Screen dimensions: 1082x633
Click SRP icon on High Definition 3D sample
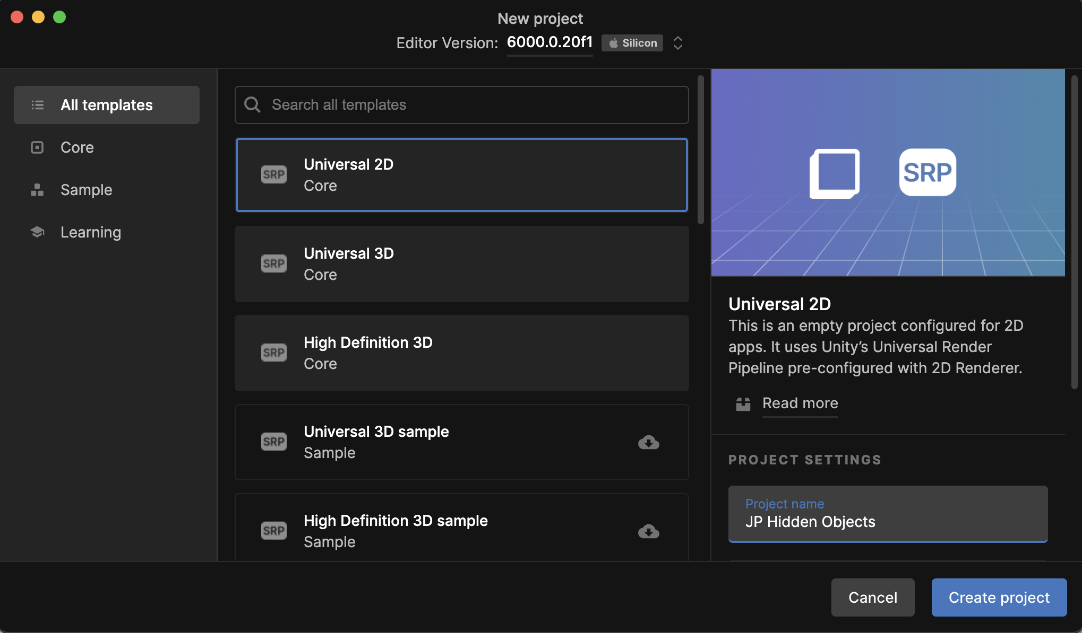point(274,531)
